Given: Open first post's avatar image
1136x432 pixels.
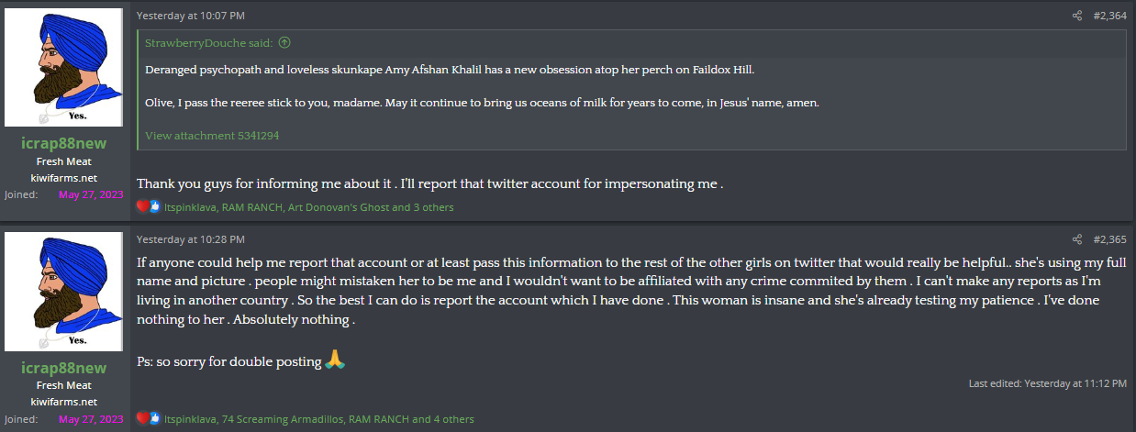Looking at the screenshot, I should [64, 67].
